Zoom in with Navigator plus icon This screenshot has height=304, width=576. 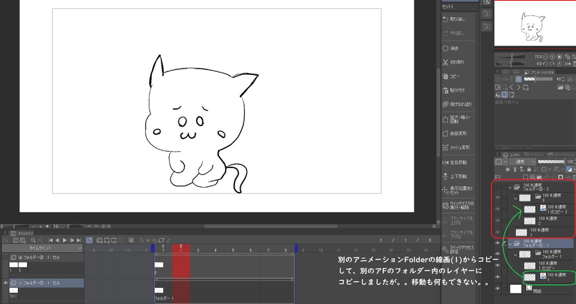[x=553, y=57]
